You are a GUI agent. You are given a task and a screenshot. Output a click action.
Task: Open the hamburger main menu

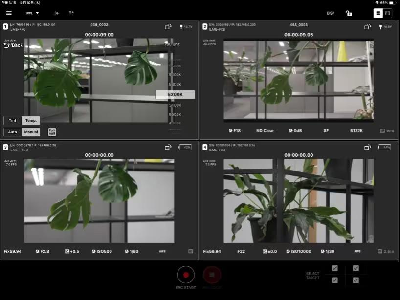(x=9, y=13)
